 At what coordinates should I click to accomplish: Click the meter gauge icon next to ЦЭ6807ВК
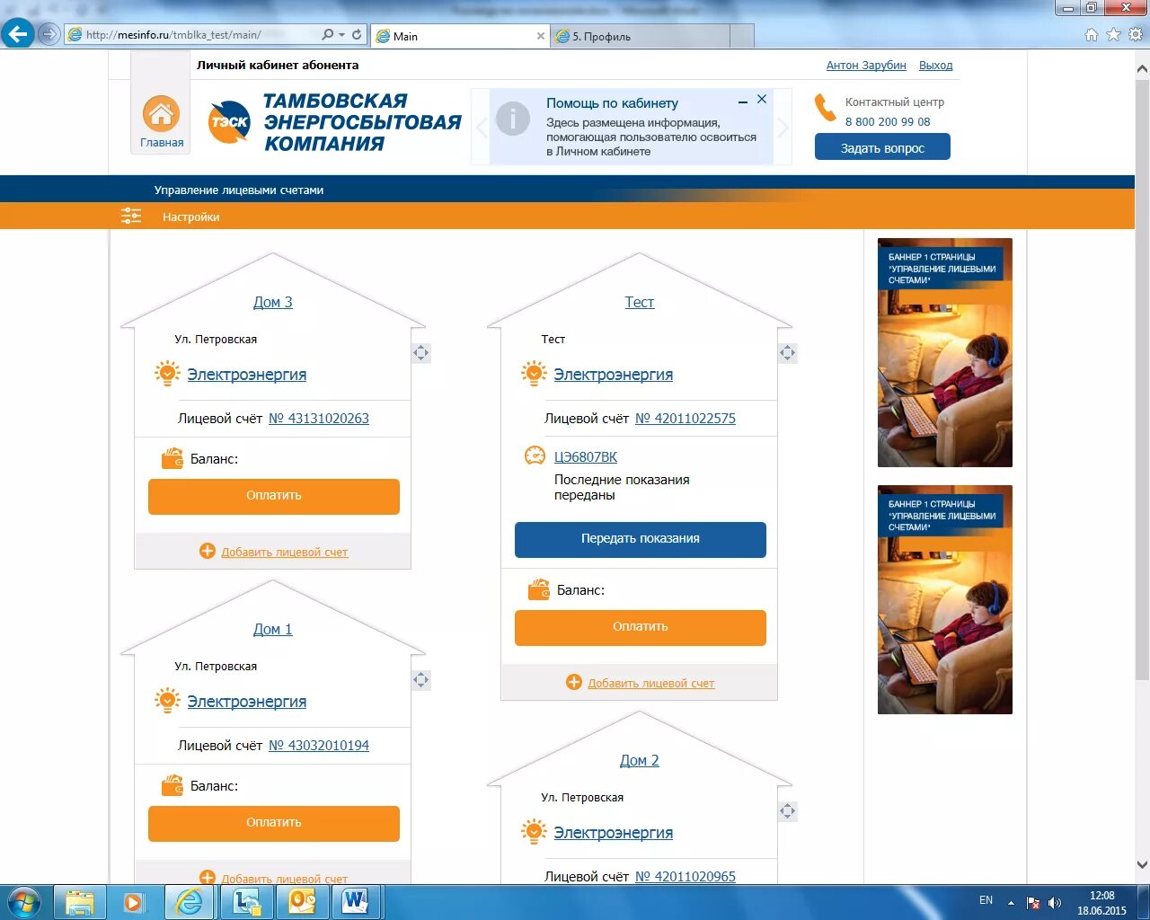click(x=535, y=456)
